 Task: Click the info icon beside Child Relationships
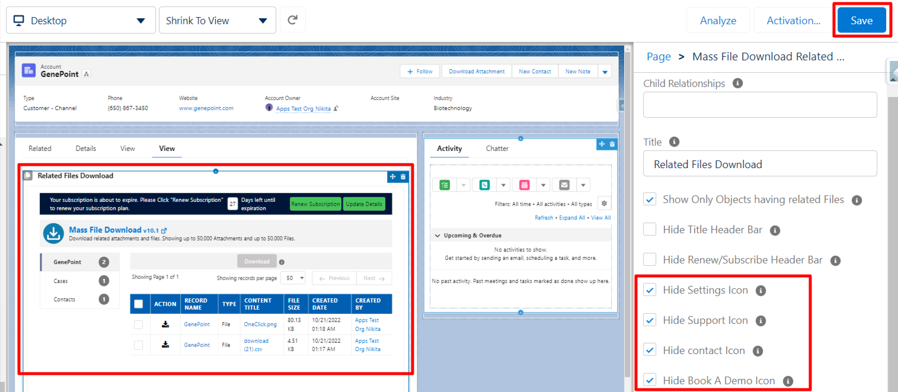coord(738,83)
